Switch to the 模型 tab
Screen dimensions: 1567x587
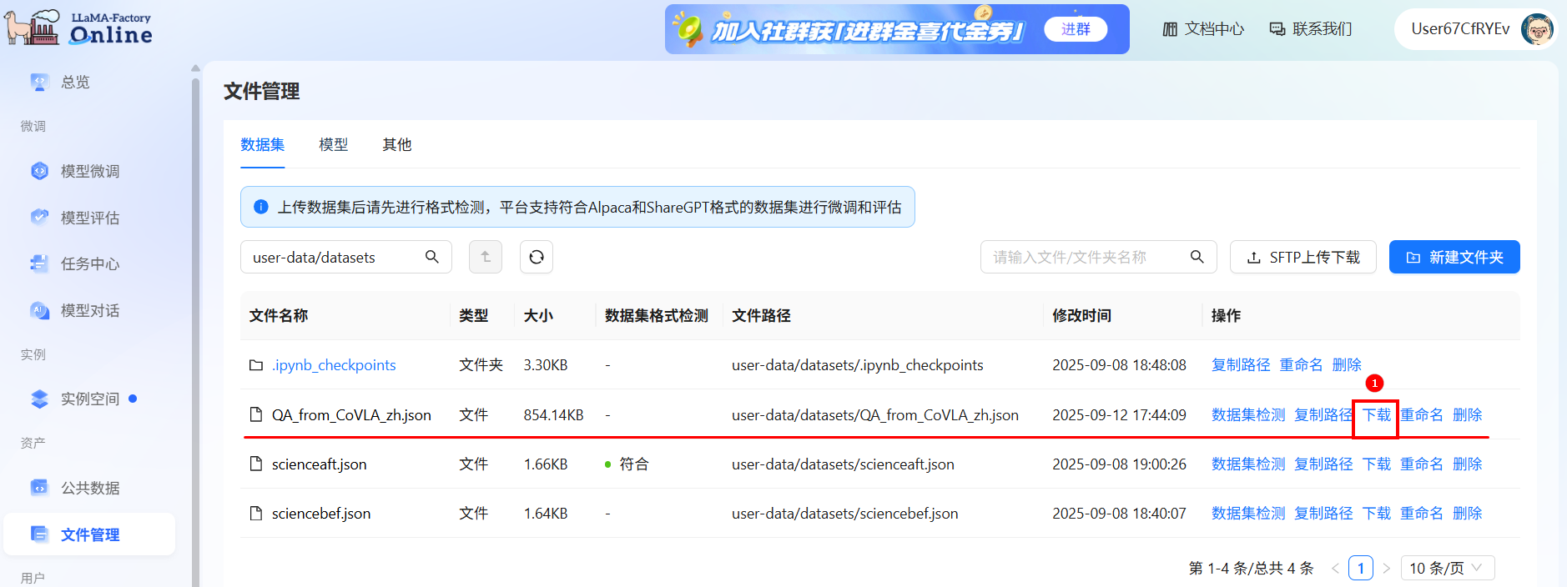[x=333, y=145]
